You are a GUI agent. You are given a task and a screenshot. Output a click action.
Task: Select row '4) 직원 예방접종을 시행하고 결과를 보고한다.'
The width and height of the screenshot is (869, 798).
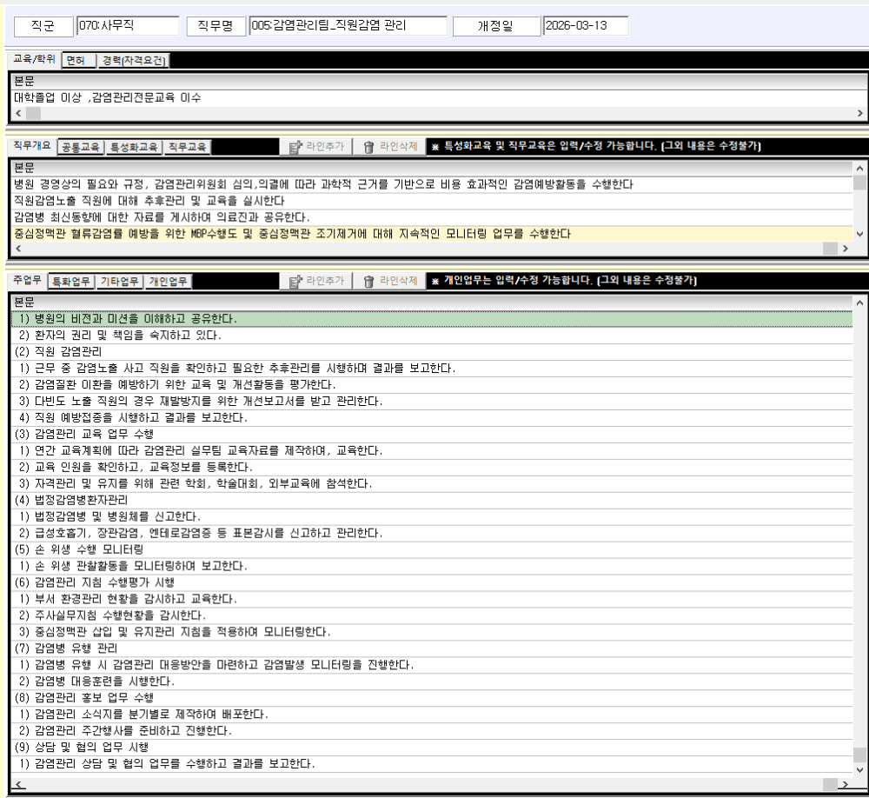pyautogui.click(x=432, y=417)
